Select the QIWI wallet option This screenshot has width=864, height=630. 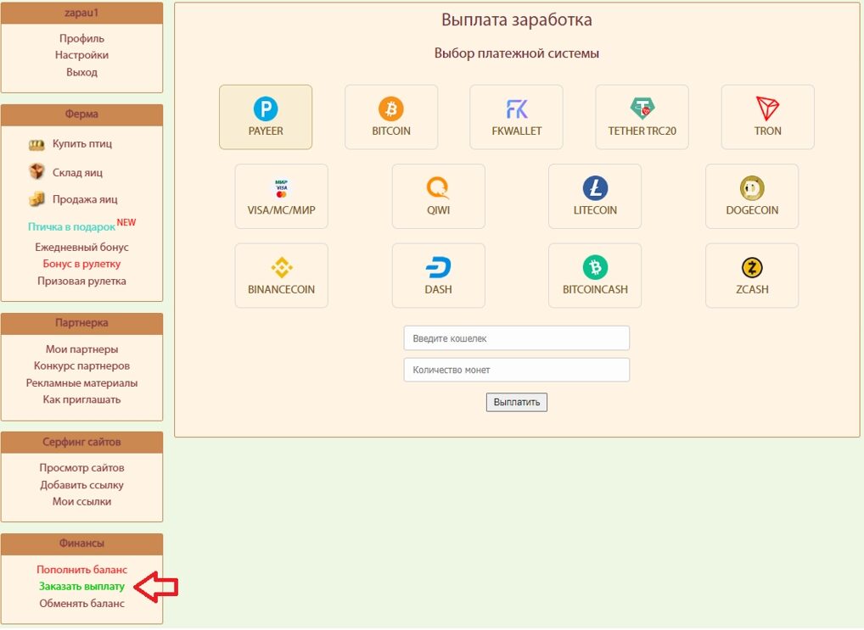click(439, 196)
